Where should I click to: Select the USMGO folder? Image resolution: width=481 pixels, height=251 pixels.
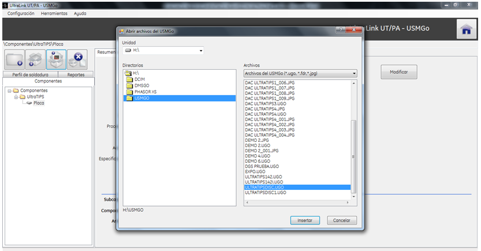[180, 98]
